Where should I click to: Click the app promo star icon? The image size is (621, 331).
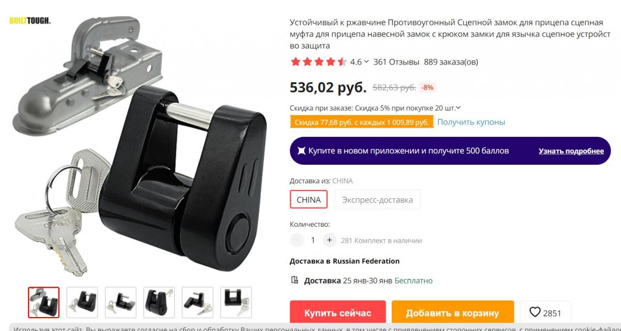[x=301, y=151]
